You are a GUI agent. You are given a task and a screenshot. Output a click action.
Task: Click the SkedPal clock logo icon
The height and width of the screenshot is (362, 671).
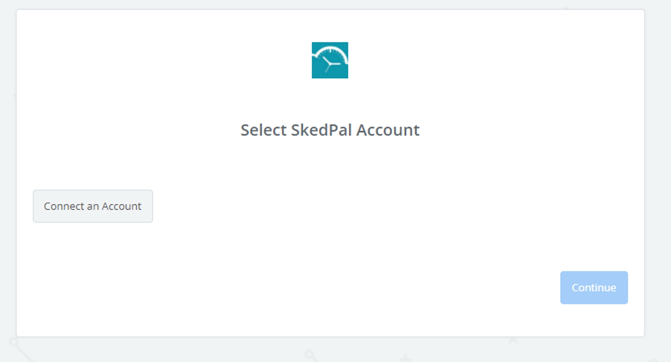point(330,60)
